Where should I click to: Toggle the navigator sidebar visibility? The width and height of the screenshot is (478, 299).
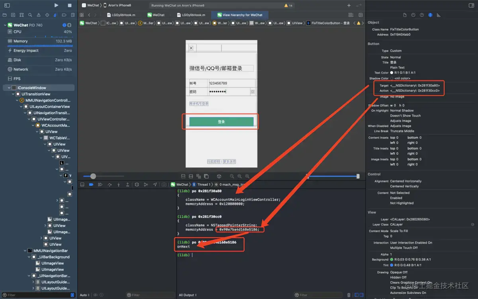tap(7, 6)
